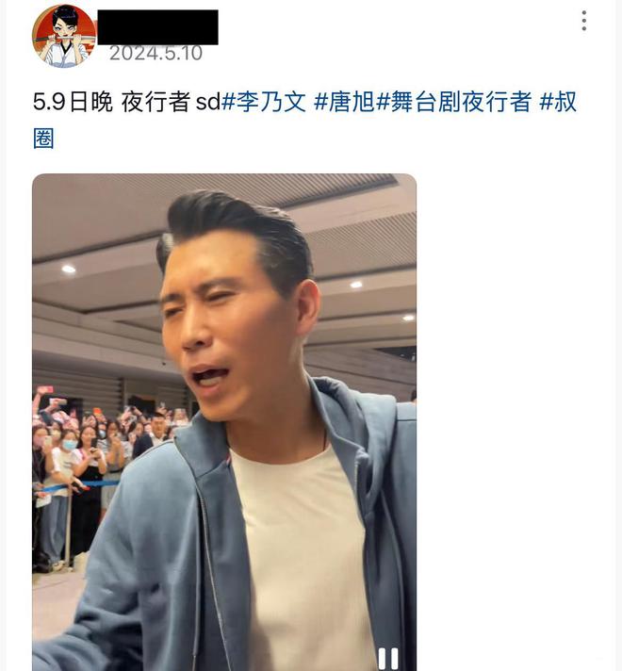Click the caption text 5.9日晚
This screenshot has height=671, width=622.
pyautogui.click(x=73, y=102)
